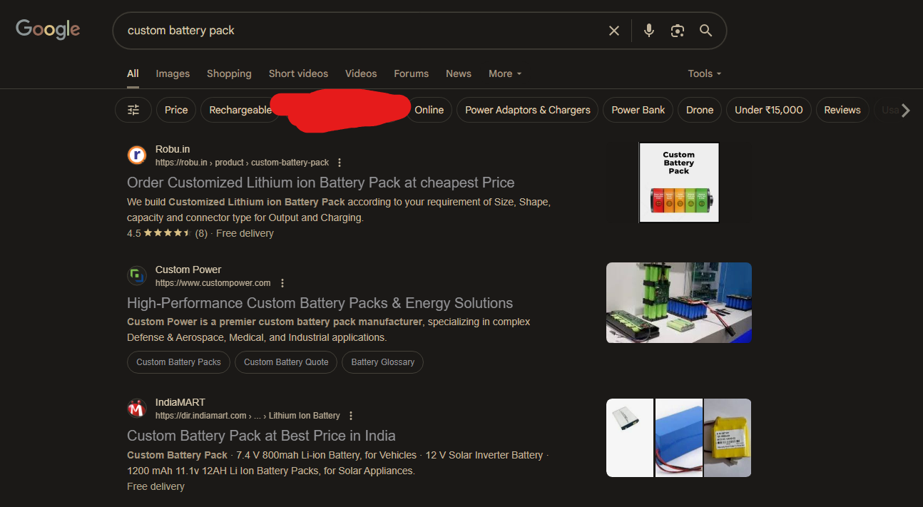Expand the More search categories dropdown
Image resolution: width=923 pixels, height=507 pixels.
coord(505,73)
